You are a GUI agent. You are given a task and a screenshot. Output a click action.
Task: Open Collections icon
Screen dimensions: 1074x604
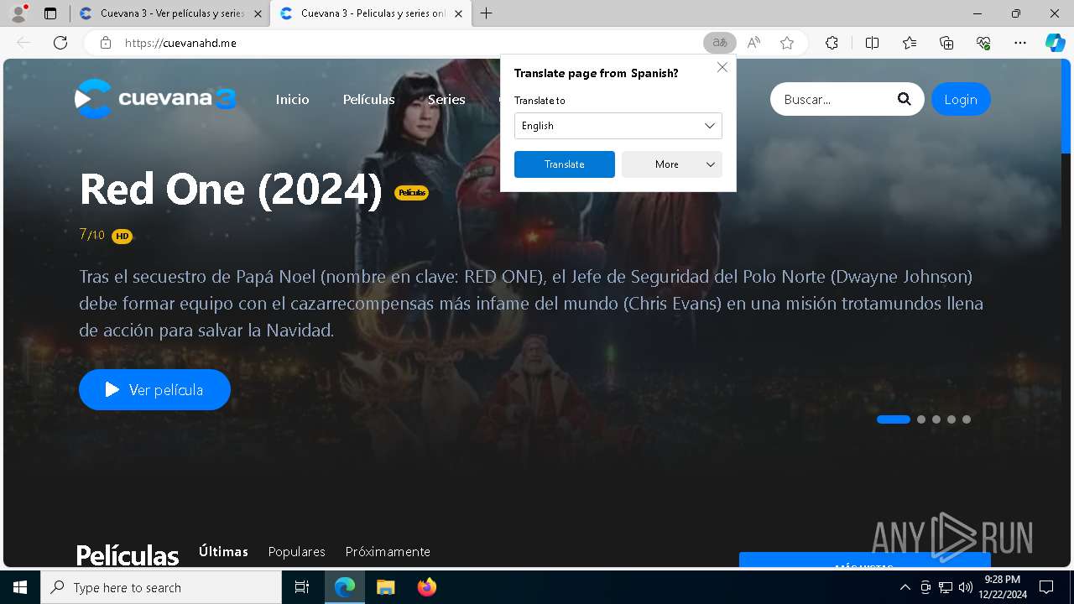(946, 43)
